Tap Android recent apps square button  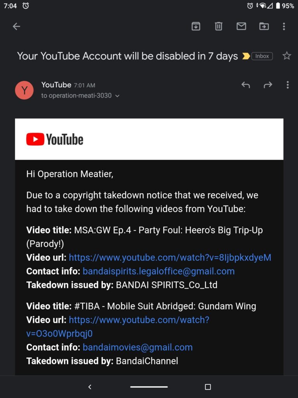point(208,387)
